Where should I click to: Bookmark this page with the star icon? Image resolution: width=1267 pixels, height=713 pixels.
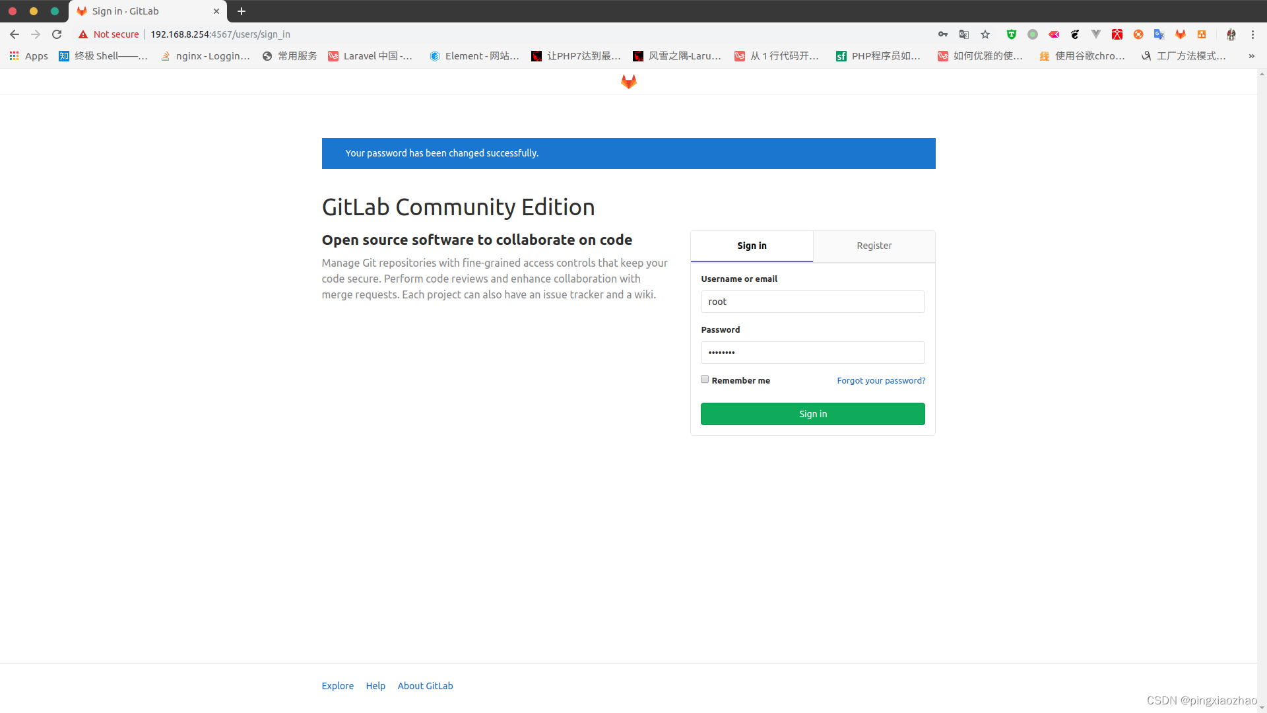tap(985, 34)
